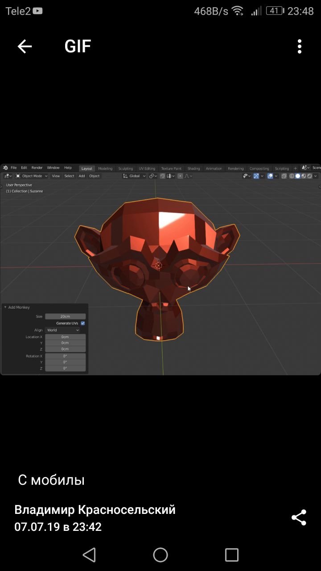Open the Global transform orientation dropdown
This screenshot has width=321, height=571.
click(134, 176)
